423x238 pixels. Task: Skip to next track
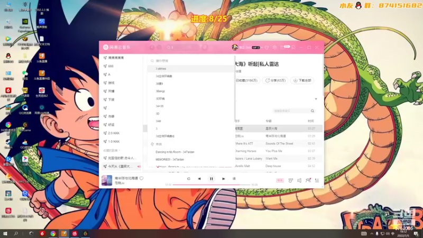click(224, 179)
